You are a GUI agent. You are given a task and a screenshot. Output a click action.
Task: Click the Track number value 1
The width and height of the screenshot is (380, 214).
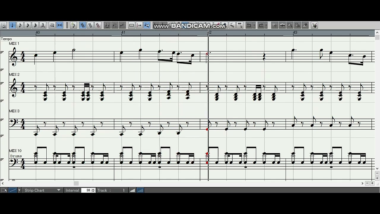[124, 190]
